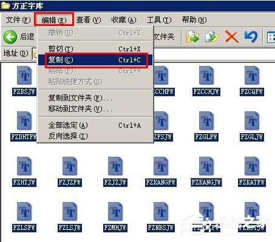
Task: Click the 文件夹 toolbar button
Action: click(x=164, y=37)
